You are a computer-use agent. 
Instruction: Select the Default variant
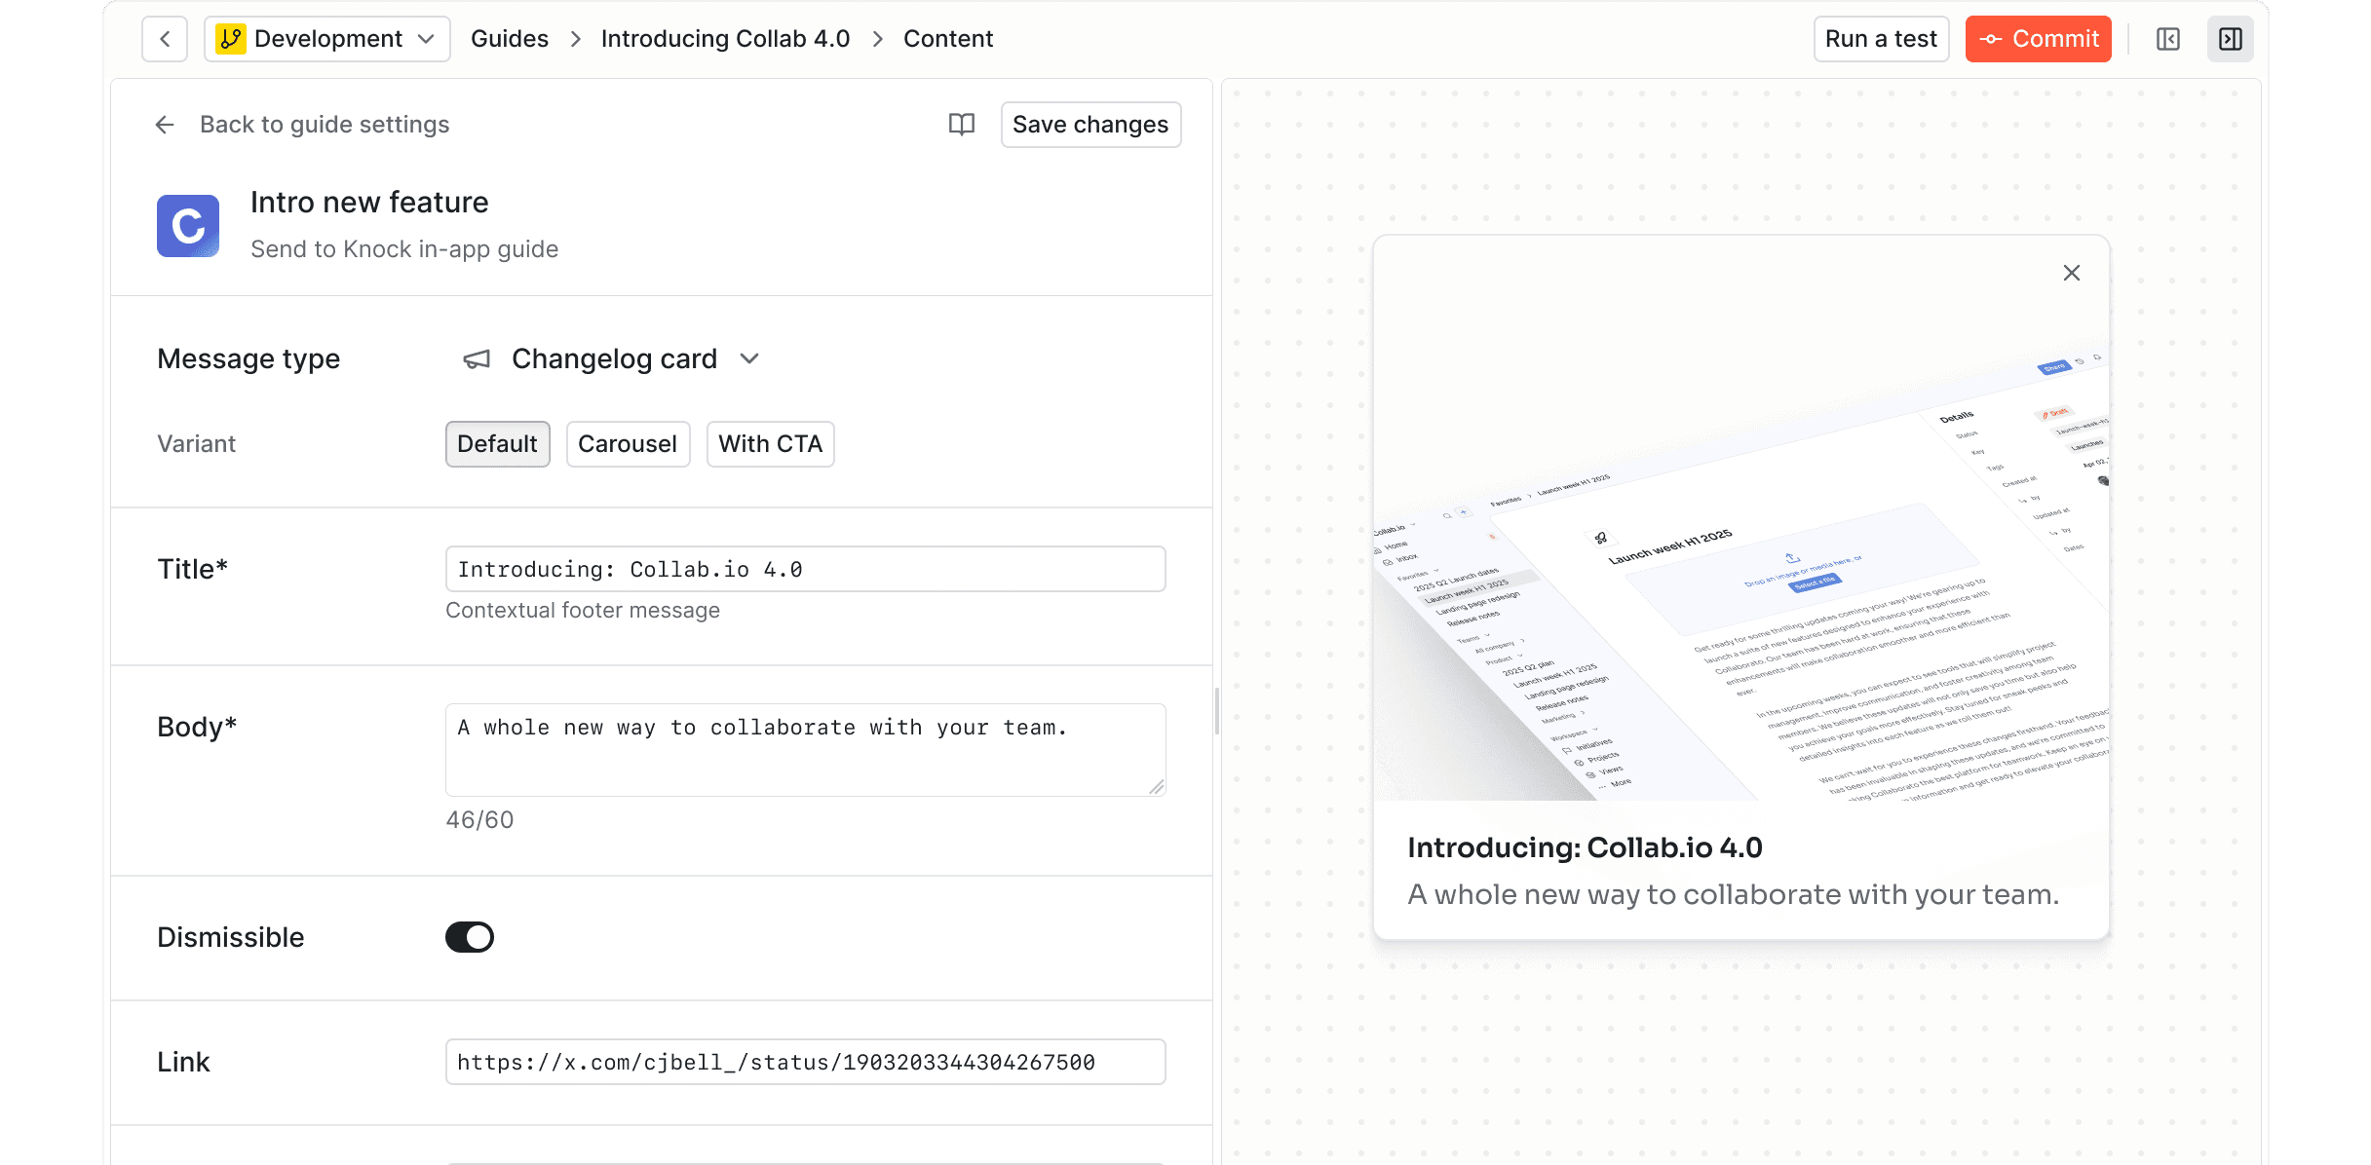(x=497, y=444)
